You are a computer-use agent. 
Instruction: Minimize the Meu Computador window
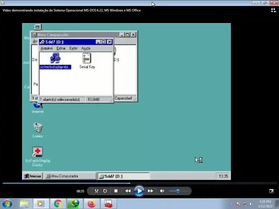click(122, 35)
